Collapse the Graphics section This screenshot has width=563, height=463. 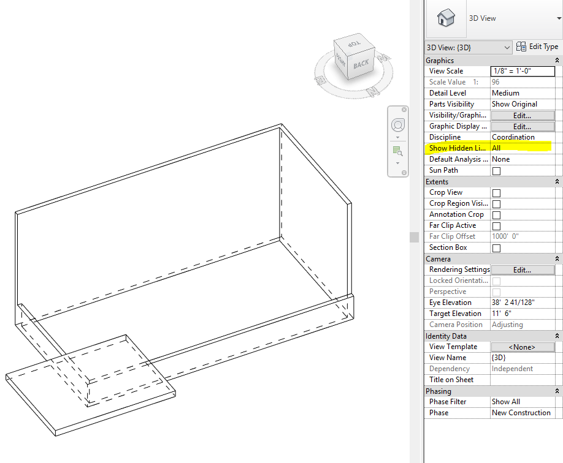pyautogui.click(x=556, y=60)
